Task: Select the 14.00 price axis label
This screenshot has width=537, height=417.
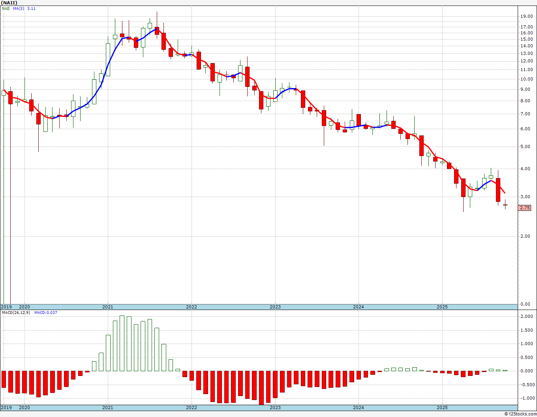Action: (526, 46)
